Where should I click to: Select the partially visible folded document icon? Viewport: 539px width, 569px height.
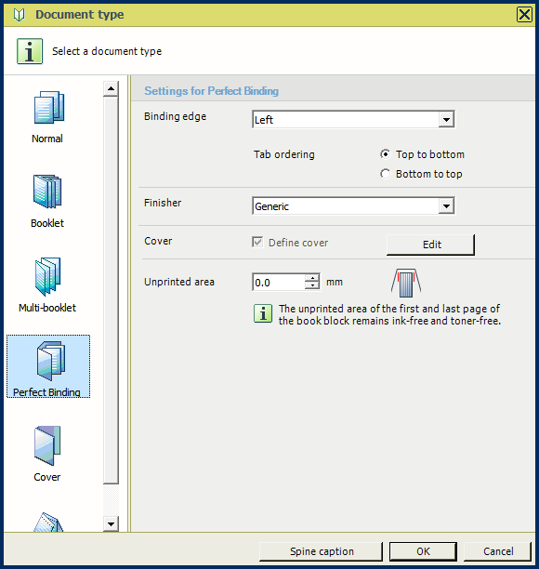point(48,523)
